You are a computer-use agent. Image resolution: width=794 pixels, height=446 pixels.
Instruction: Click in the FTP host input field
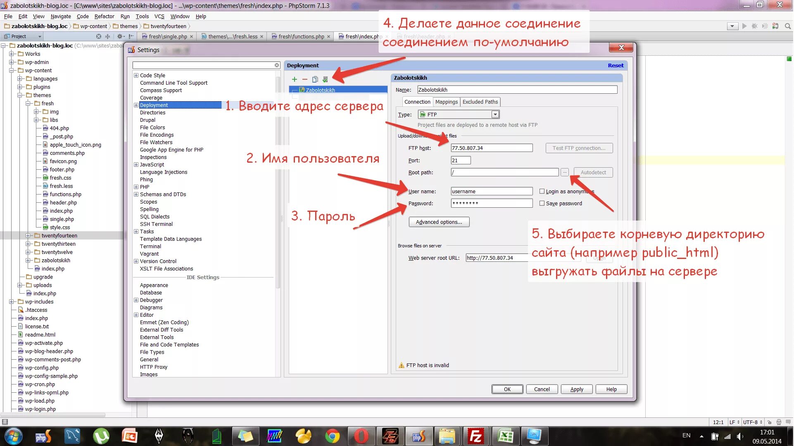point(491,148)
